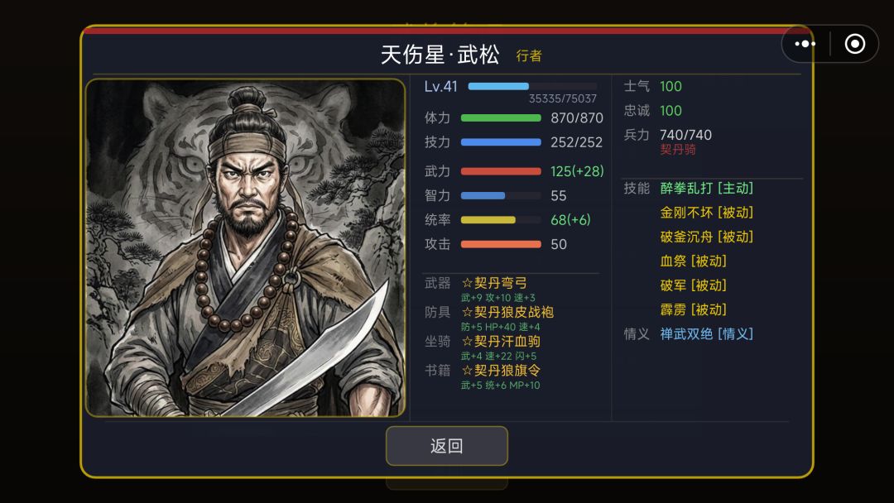
Task: Click the red 契丹骑 troop type label
Action: tap(677, 150)
